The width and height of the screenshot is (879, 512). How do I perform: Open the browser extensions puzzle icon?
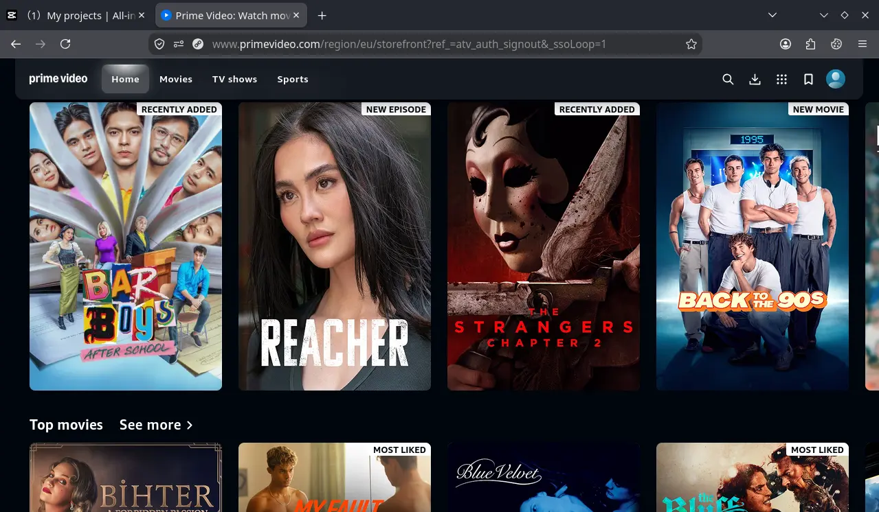(811, 44)
